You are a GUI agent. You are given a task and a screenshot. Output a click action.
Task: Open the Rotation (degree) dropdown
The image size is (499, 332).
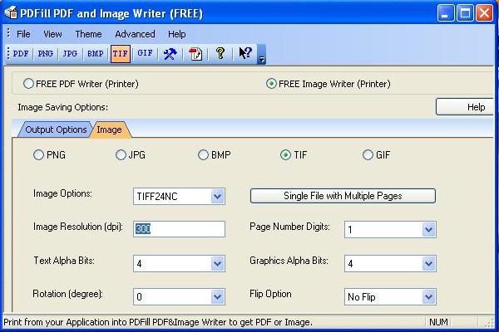pos(218,297)
